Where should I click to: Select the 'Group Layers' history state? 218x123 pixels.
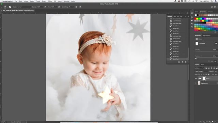pos(177,39)
